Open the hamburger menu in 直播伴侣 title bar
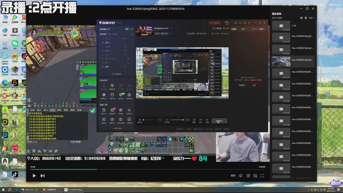The width and height of the screenshot is (343, 193). [x=249, y=23]
